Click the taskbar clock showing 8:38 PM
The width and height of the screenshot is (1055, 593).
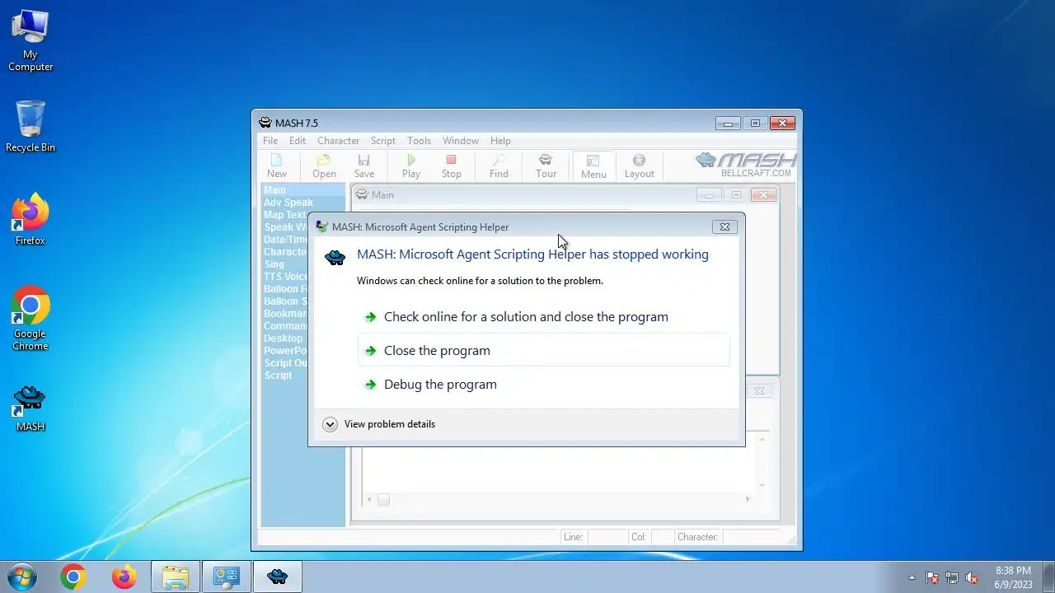point(1013,577)
